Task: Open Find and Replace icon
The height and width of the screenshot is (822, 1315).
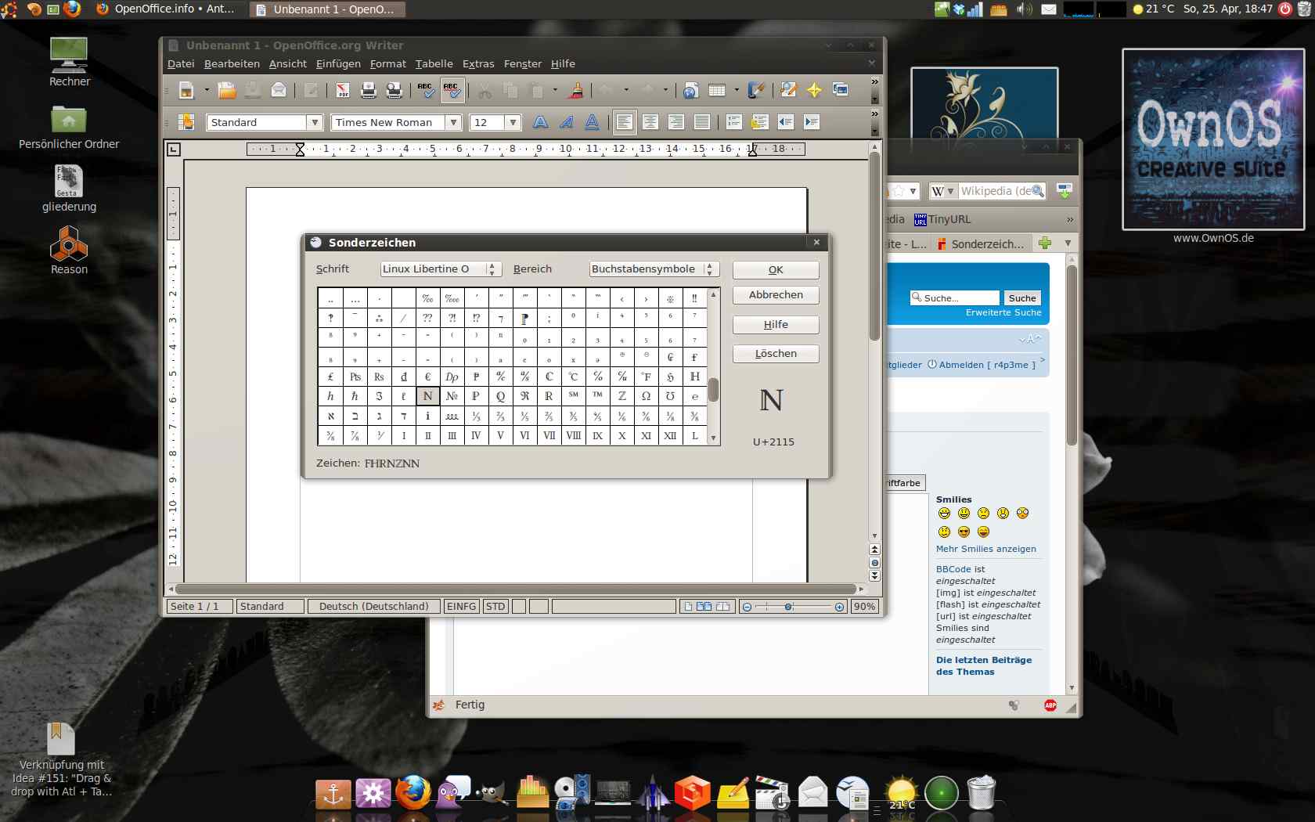Action: [788, 90]
